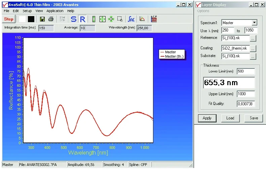This screenshot has height=170, width=266.
Task: Click the wavelength range start field 250
Action: pyautogui.click(x=228, y=30)
